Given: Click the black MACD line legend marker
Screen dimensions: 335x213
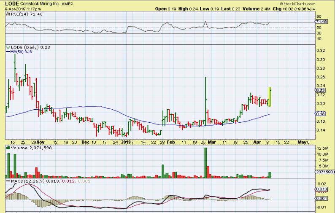Looking at the screenshot, I should tap(7, 181).
